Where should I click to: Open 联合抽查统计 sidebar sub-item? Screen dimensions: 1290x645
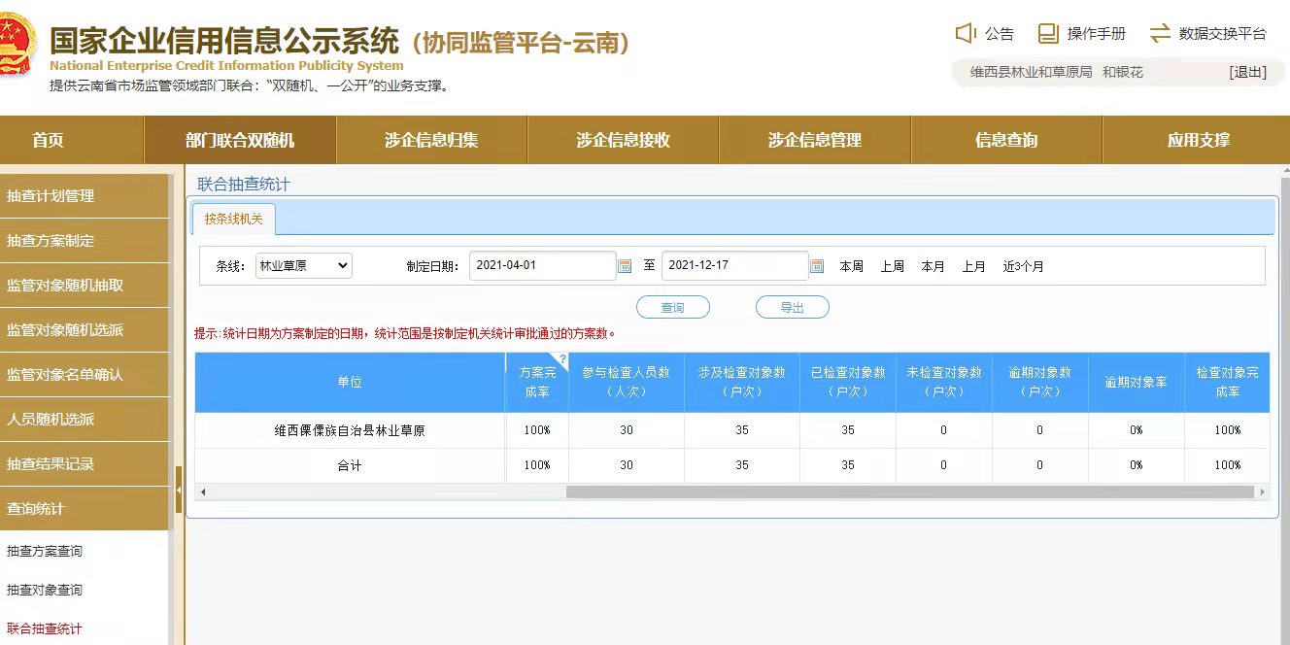point(45,628)
